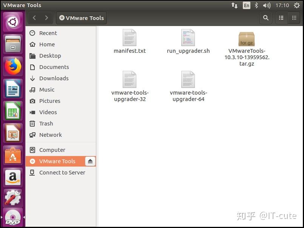Click the Bluetooth indicator in the top bar
Screen dimensions: 304x228
coord(256,5)
